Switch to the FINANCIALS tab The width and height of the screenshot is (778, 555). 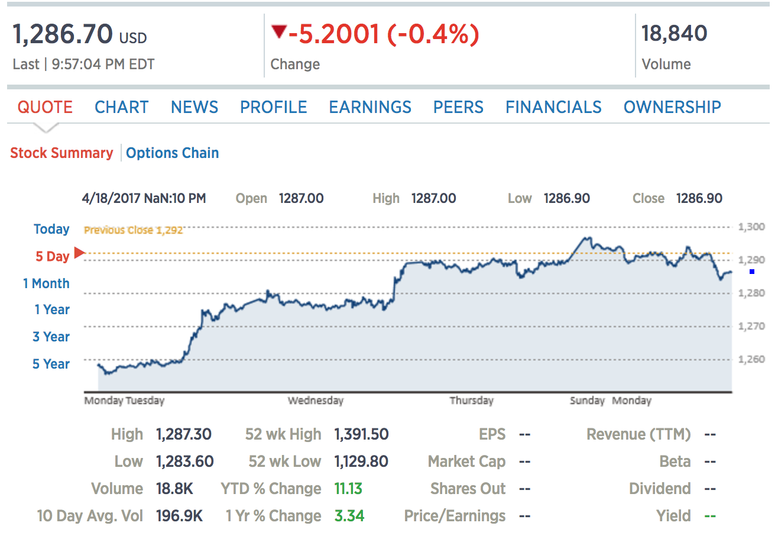click(553, 107)
